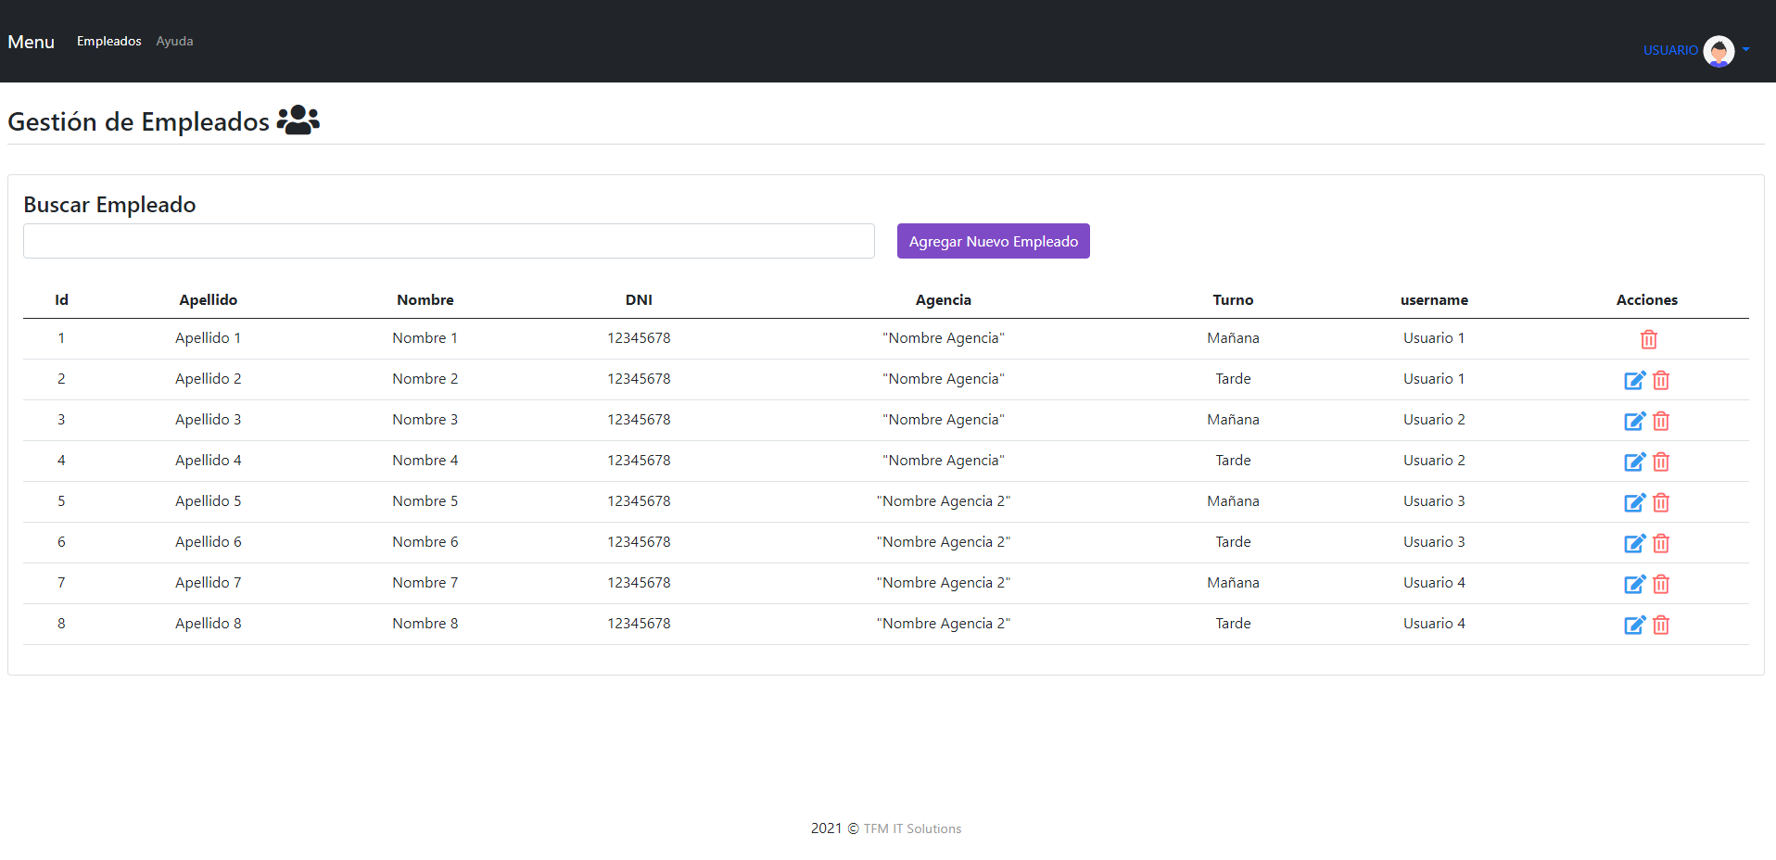Open the Empleados menu item
1776x860 pixels.
108,42
